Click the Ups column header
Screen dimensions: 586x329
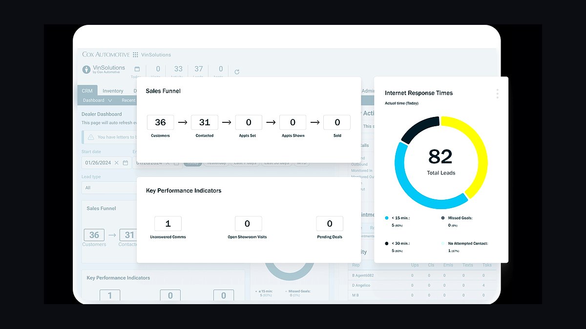tap(416, 265)
